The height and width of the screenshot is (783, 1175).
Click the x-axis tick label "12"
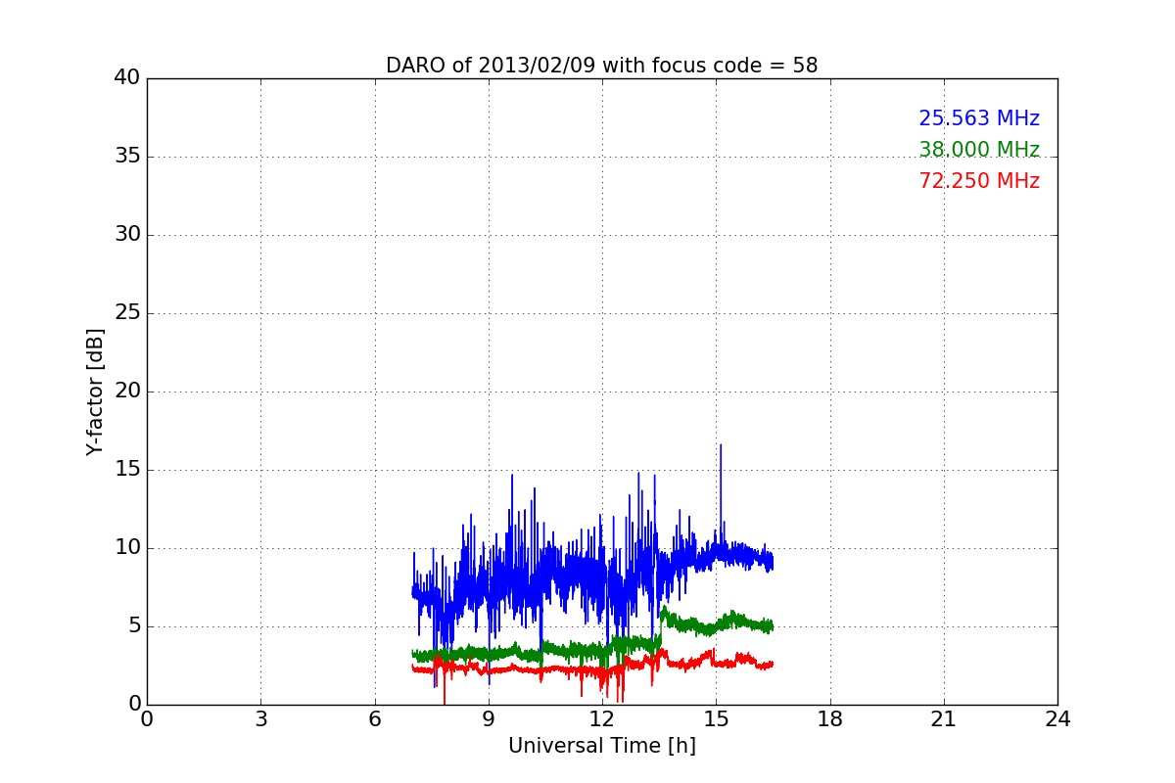pyautogui.click(x=602, y=719)
